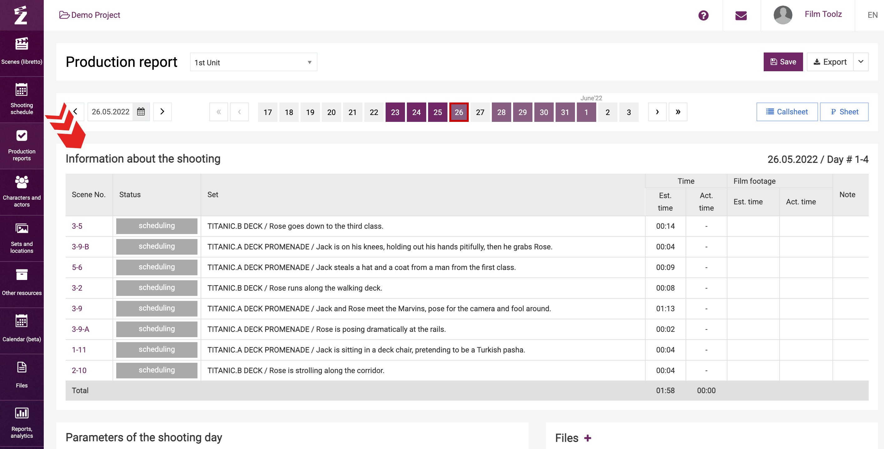
Task: Open the Shooting schedule section
Action: tap(22, 99)
